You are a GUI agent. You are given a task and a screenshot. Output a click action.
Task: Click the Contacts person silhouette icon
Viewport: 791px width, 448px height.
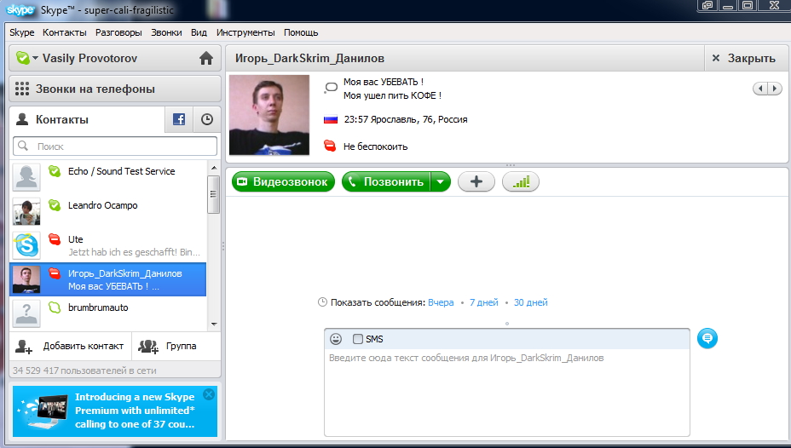coord(22,119)
